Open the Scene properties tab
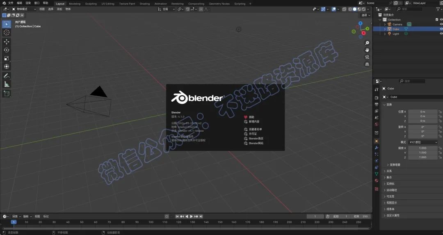The width and height of the screenshot is (443, 235). pyautogui.click(x=376, y=117)
